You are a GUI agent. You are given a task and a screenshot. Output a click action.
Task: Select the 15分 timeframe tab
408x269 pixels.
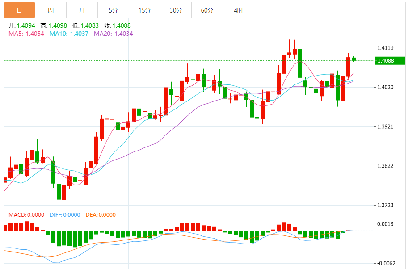[x=144, y=10]
